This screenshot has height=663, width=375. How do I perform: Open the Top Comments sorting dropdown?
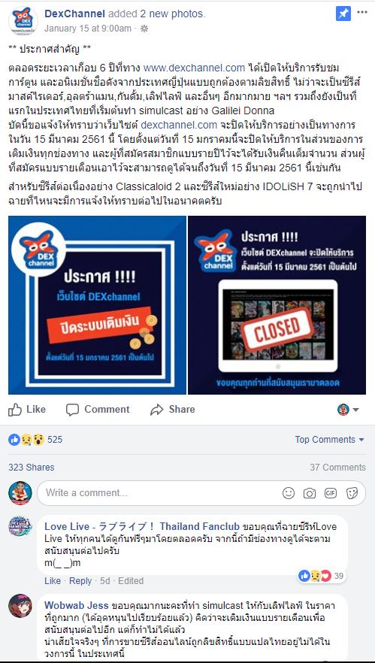coord(329,440)
